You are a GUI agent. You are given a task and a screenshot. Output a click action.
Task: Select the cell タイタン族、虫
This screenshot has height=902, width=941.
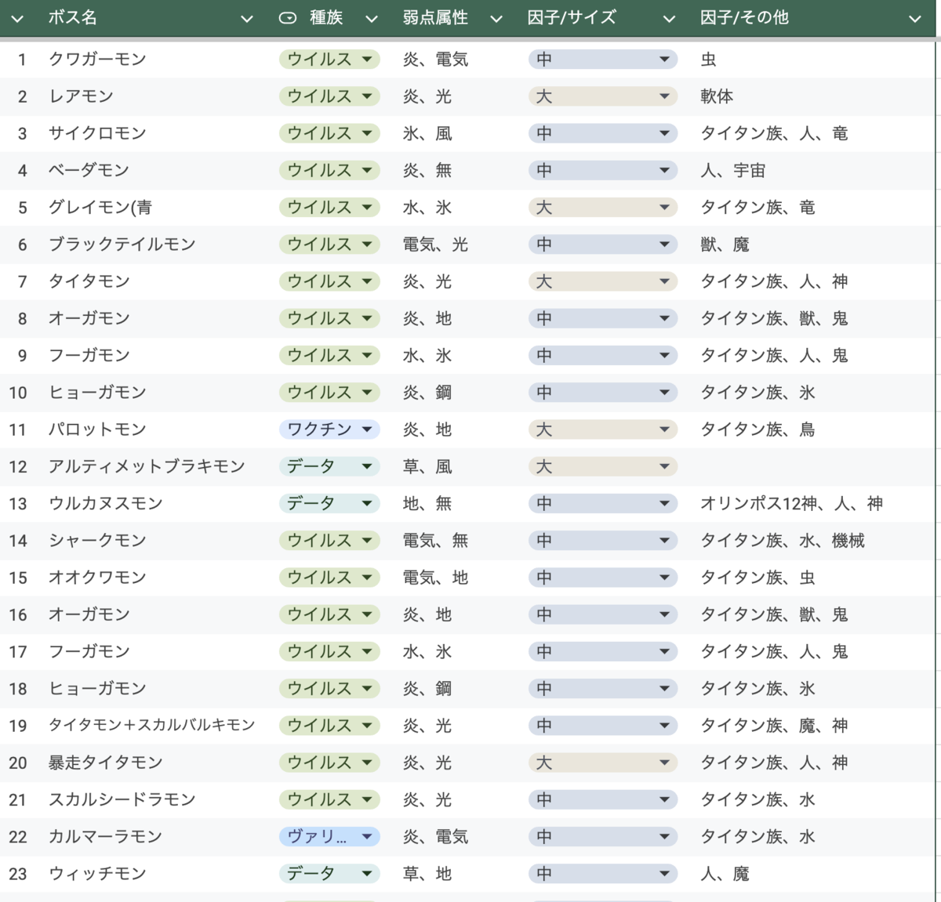coord(758,578)
